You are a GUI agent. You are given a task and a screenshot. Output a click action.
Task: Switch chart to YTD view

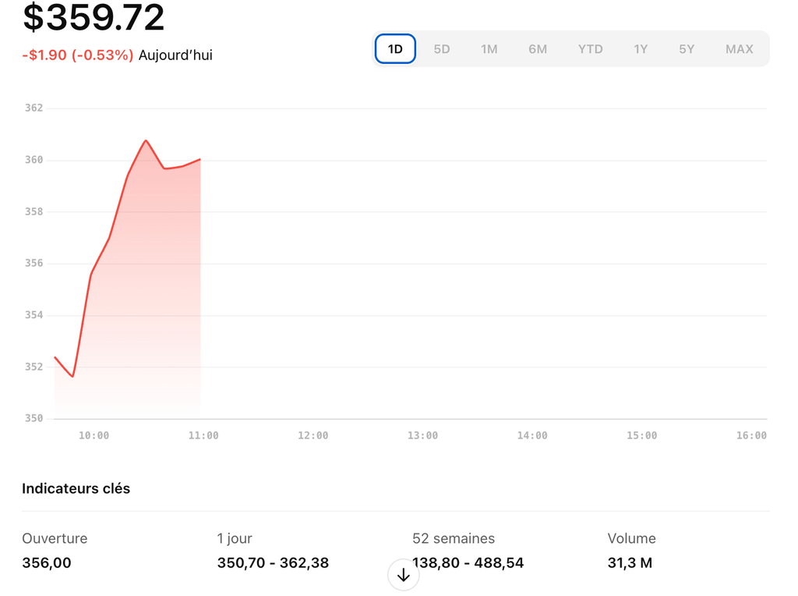[590, 49]
